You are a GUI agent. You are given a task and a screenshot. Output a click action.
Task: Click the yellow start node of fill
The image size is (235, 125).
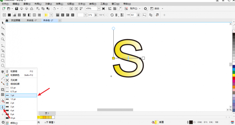pos(113,58)
